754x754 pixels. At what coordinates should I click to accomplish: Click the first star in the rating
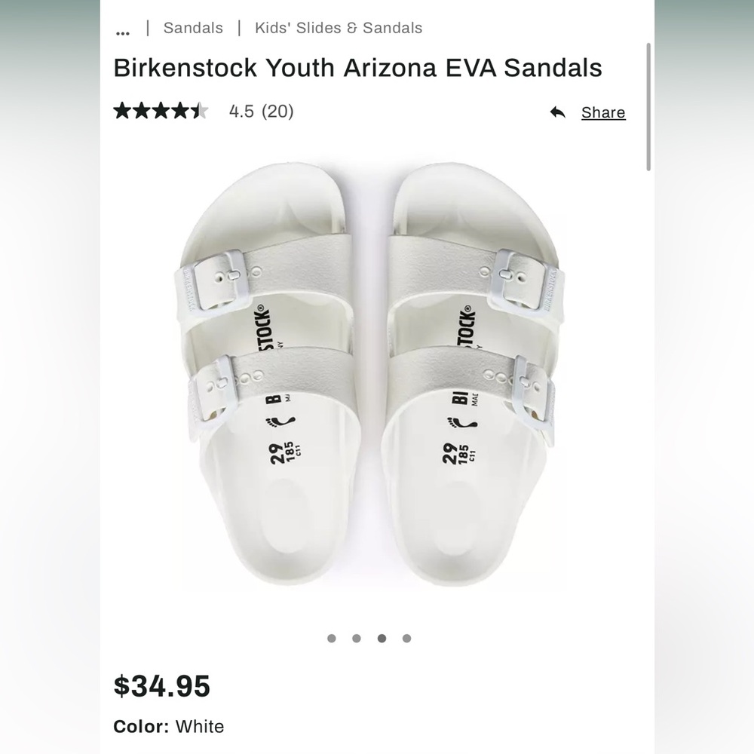pyautogui.click(x=123, y=111)
